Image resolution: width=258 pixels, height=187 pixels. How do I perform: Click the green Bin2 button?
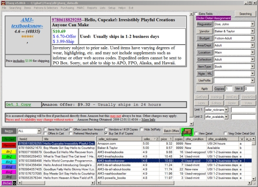9,157
